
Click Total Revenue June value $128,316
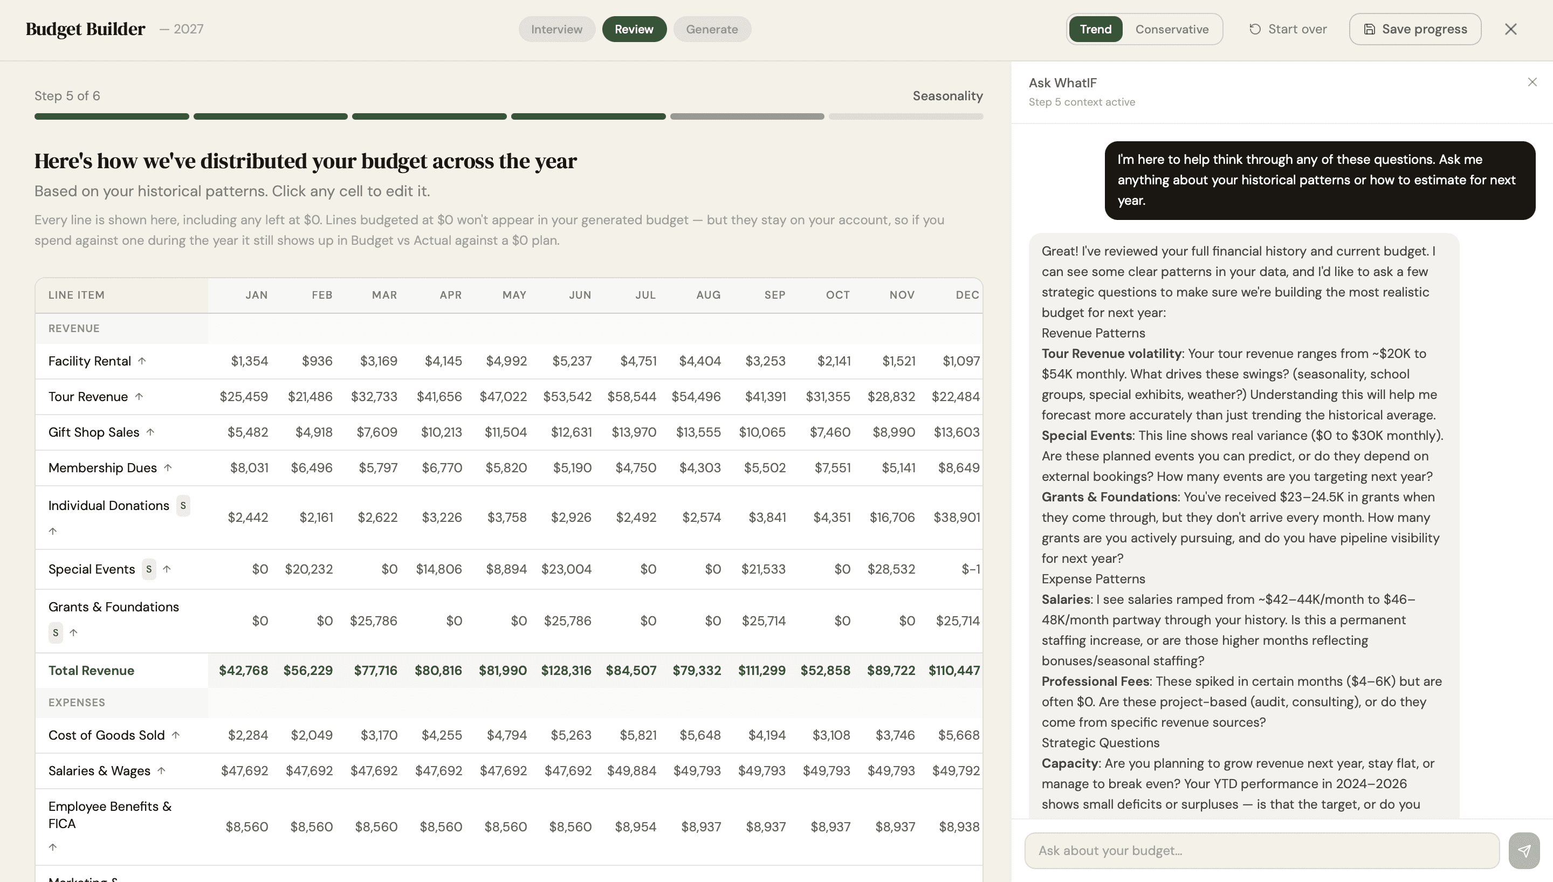point(566,671)
